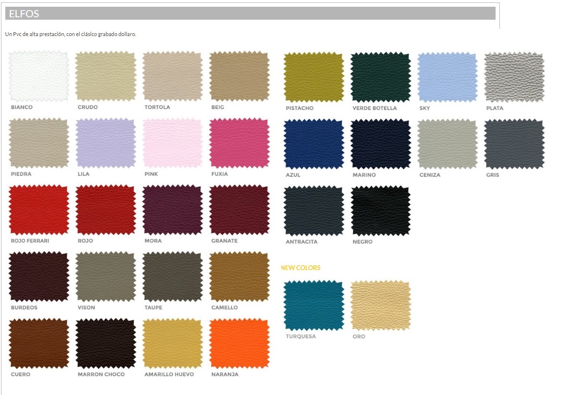Click the TURQUESA label text
This screenshot has width=572, height=395.
301,336
